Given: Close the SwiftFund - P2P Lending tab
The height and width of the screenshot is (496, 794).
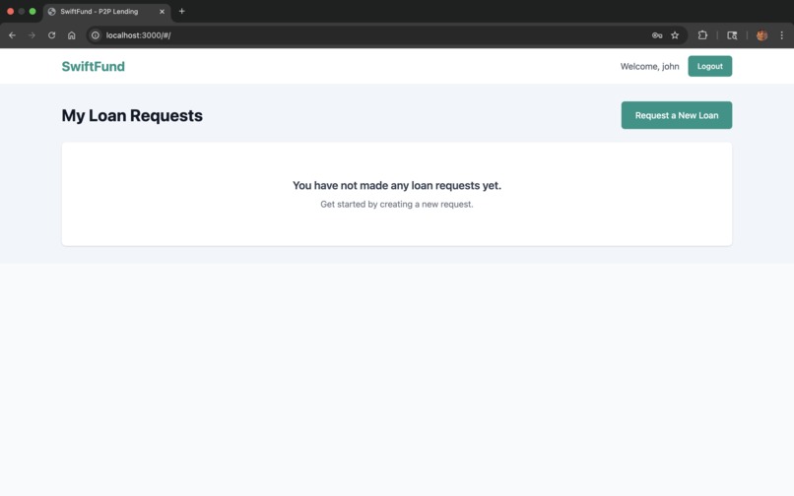Looking at the screenshot, I should [162, 11].
